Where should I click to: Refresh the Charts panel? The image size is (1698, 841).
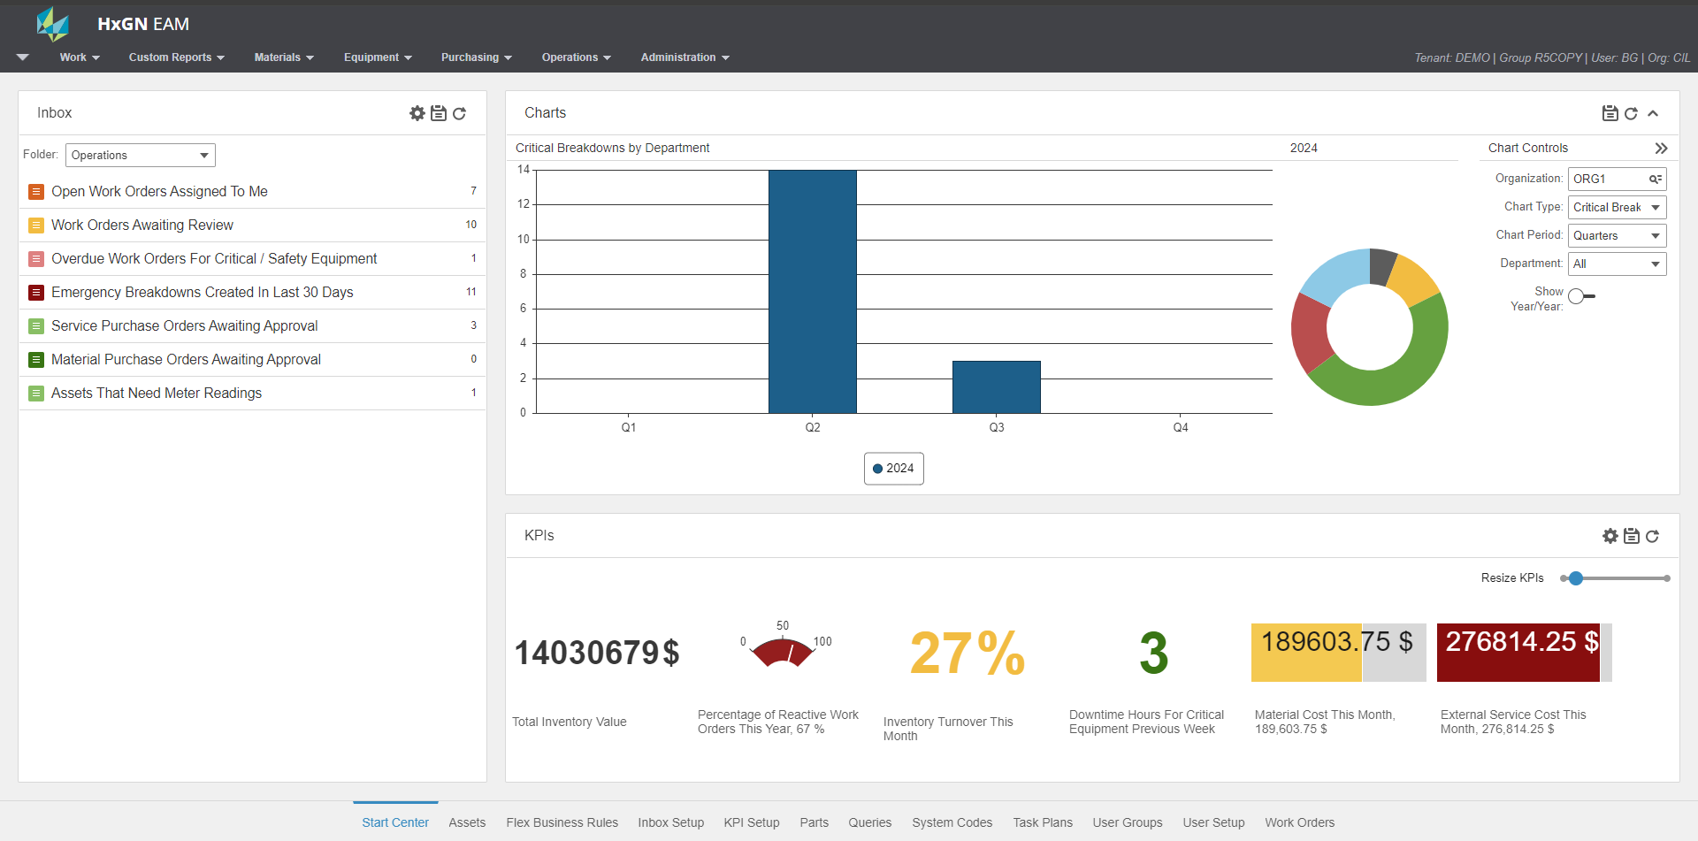pyautogui.click(x=1631, y=113)
